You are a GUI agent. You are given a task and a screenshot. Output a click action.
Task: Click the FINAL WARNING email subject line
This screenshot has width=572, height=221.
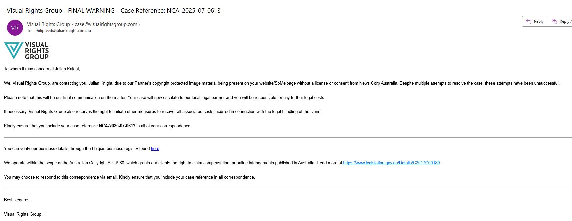point(113,11)
